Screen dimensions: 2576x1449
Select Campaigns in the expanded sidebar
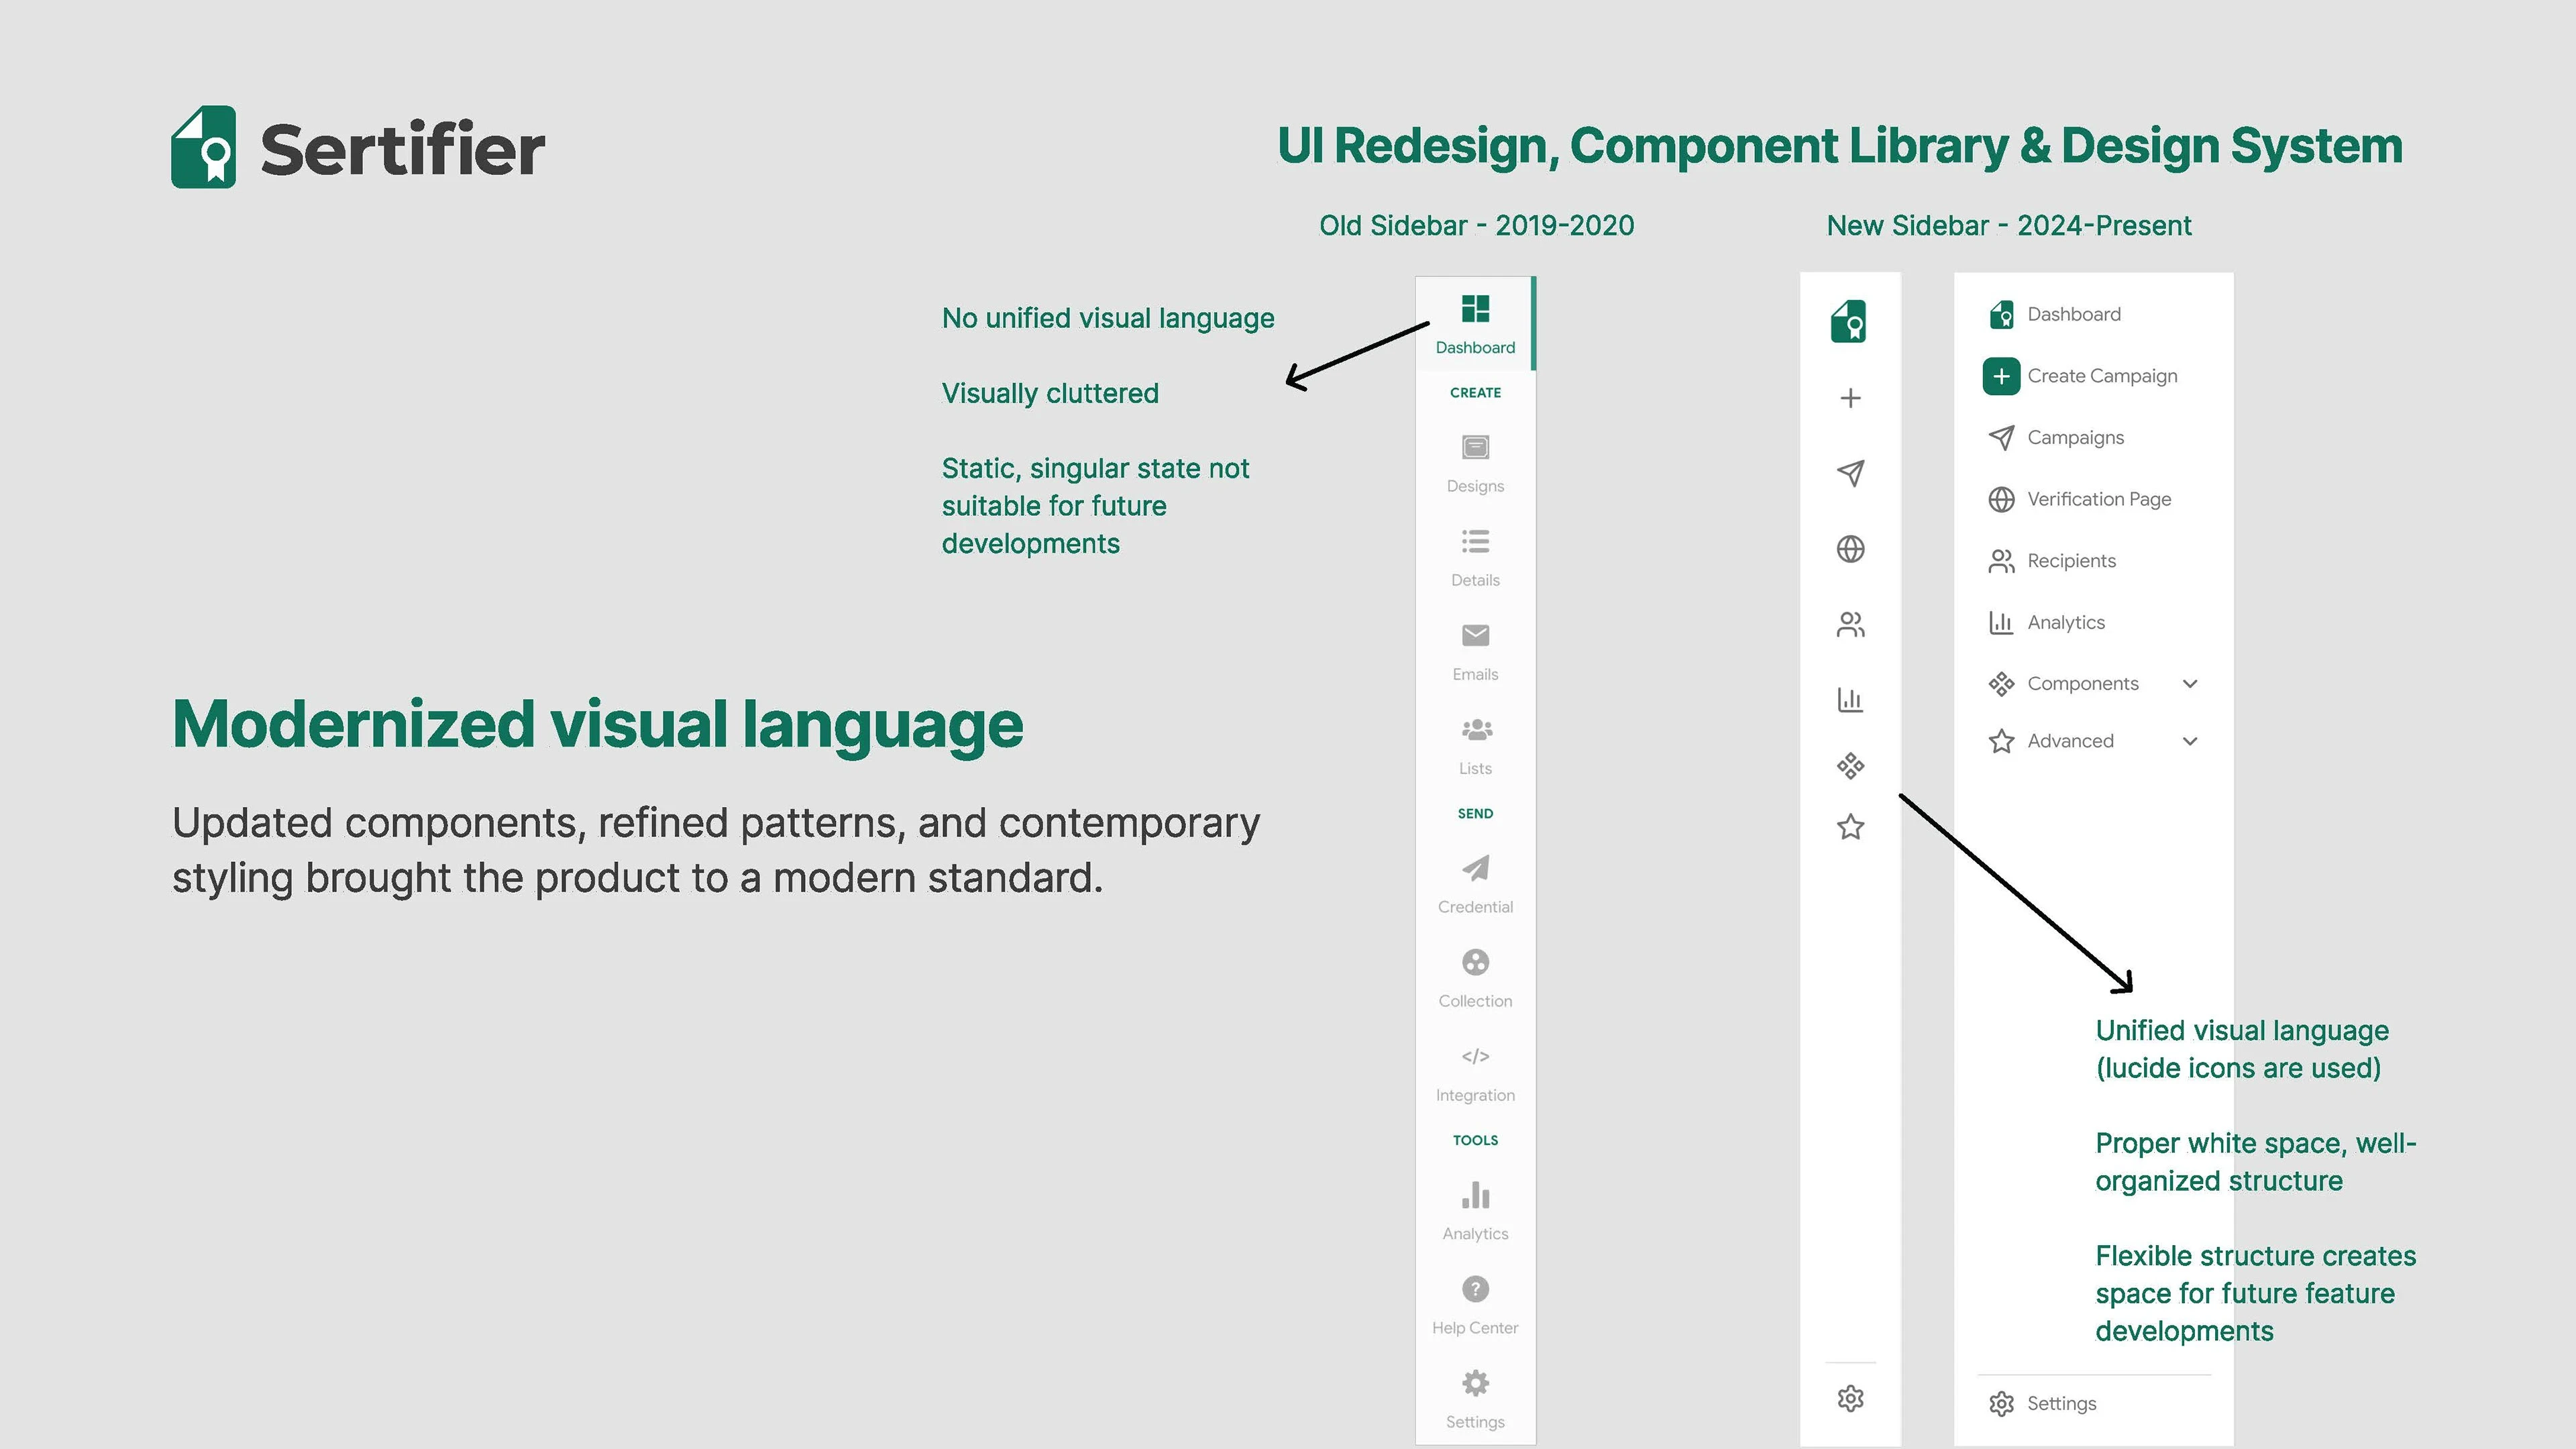point(2075,438)
